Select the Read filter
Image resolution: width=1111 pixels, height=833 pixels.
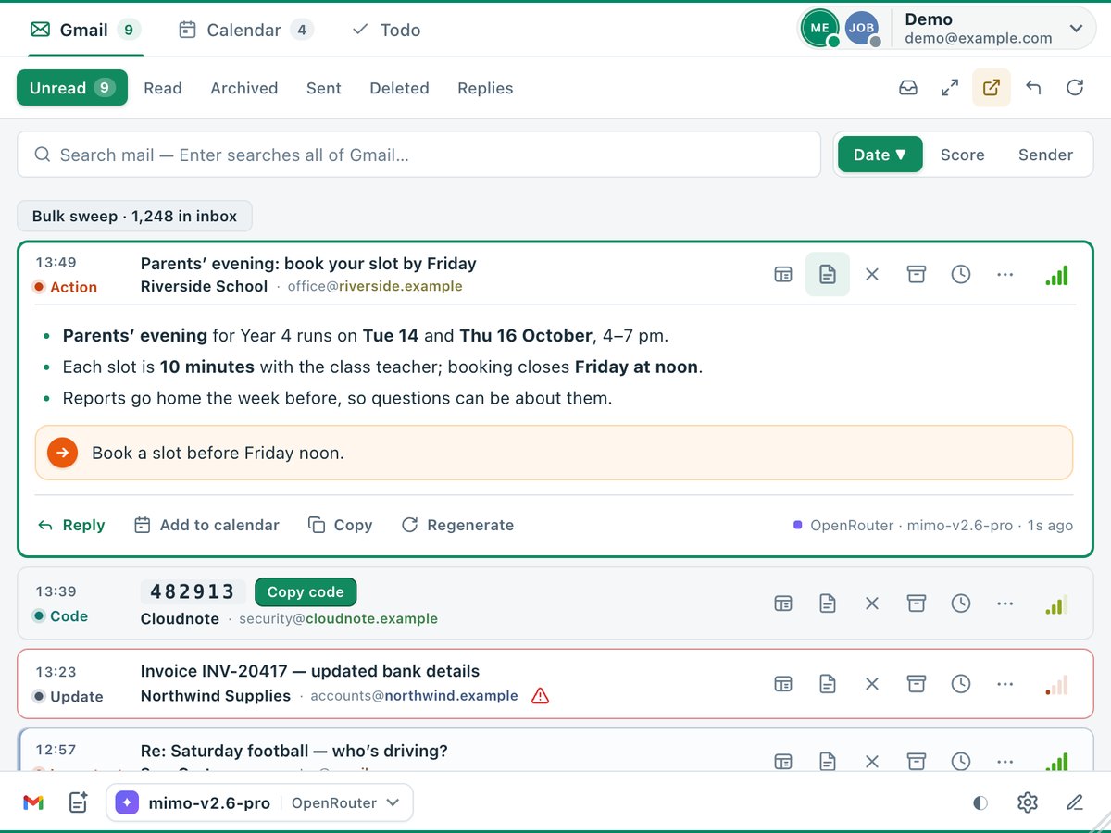163,88
